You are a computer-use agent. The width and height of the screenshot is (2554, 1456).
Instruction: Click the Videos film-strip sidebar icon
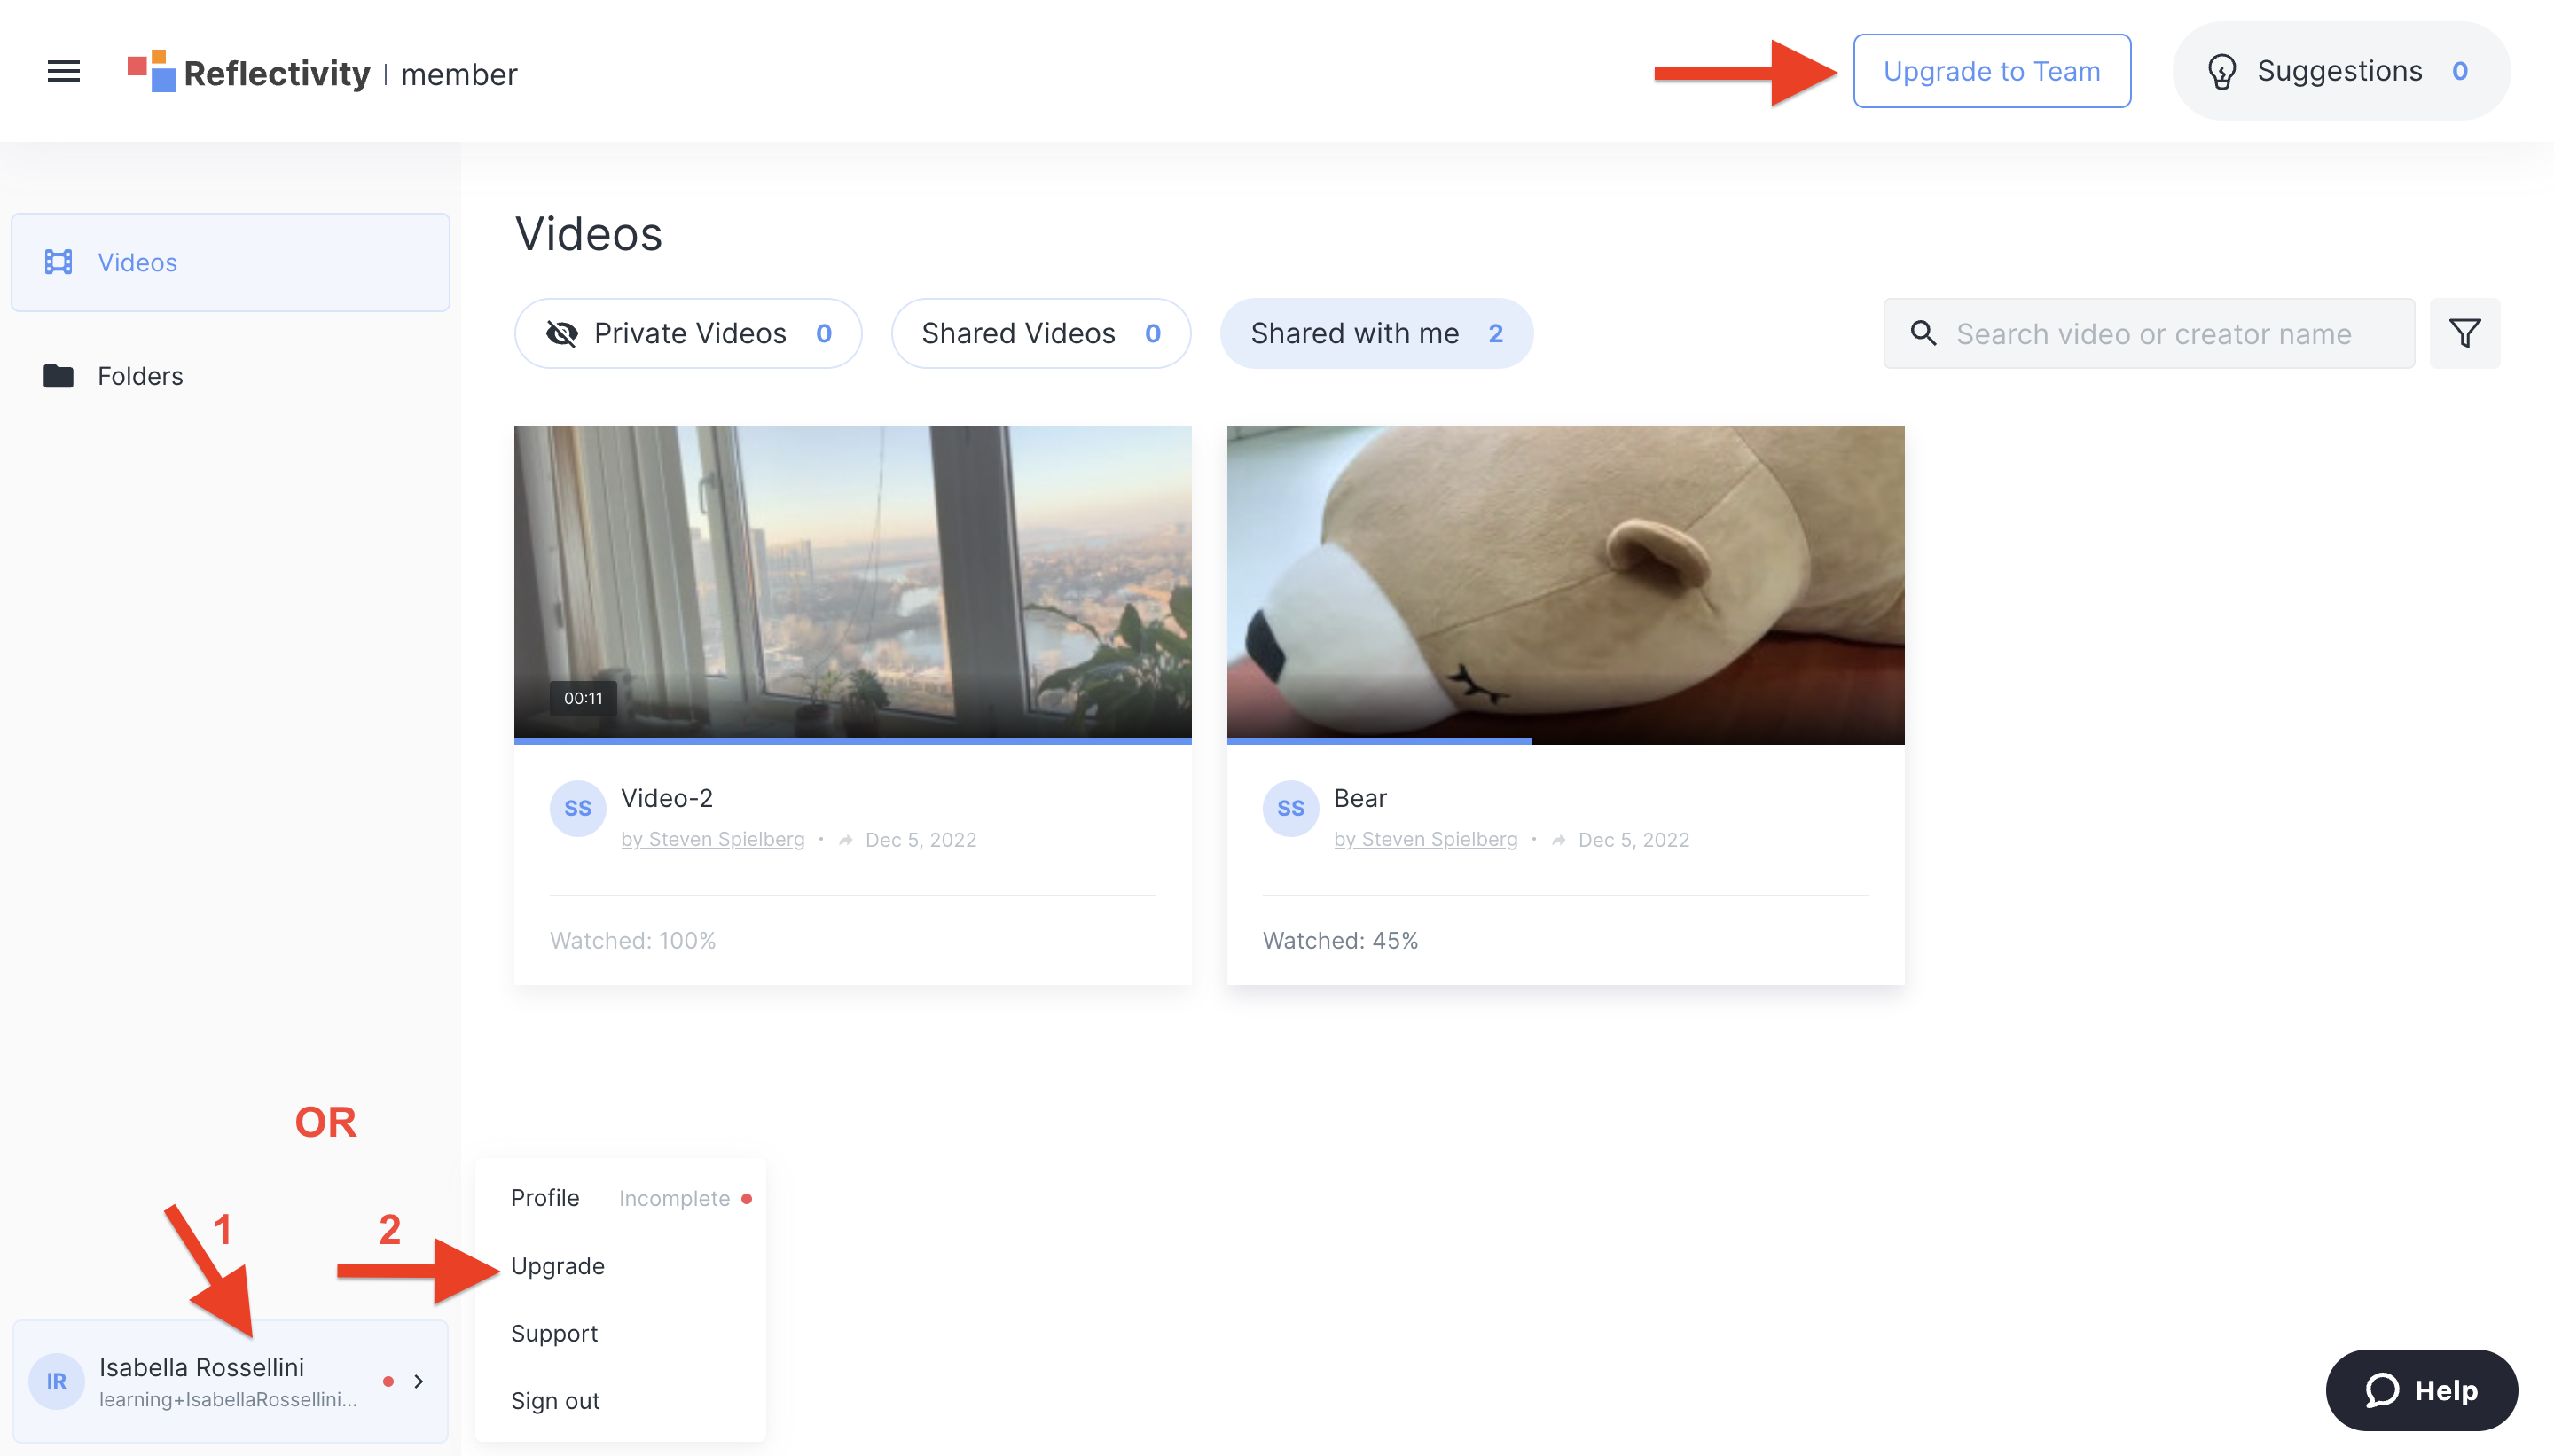pyautogui.click(x=58, y=262)
